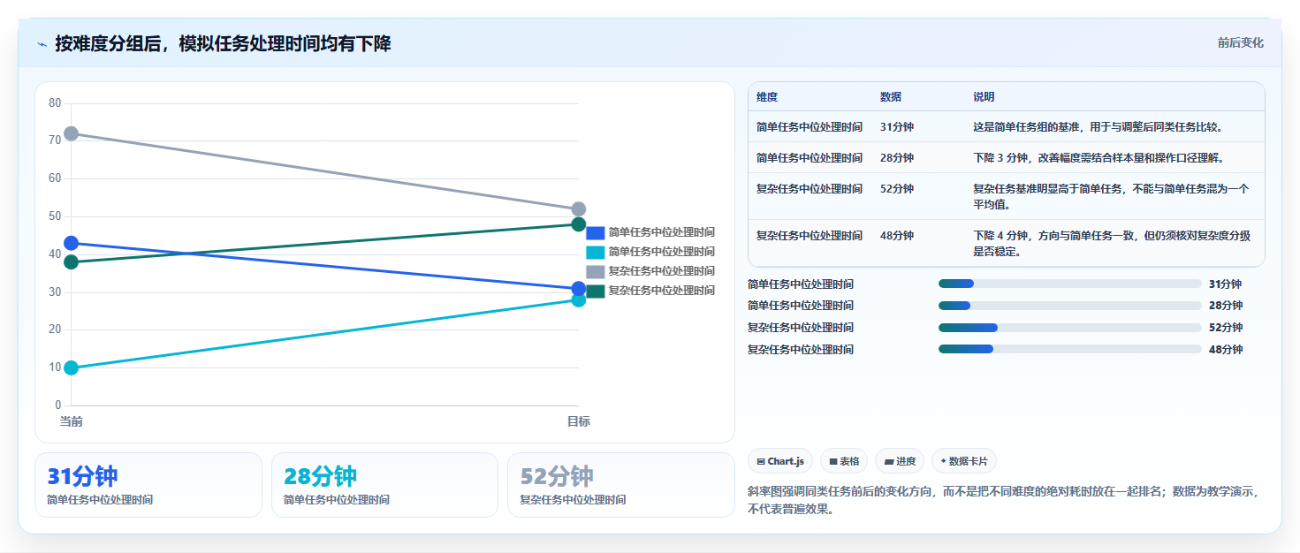Screen dimensions: 1300x553
Task: Click the 数据 table column header
Action: point(891,97)
